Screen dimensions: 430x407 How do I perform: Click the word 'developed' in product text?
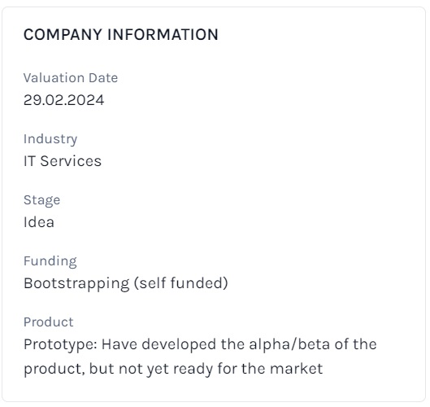(x=179, y=345)
